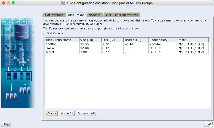This screenshot has width=214, height=128.
Task: Click EXTERN redundancy in ADVM row
Action: [163, 52]
